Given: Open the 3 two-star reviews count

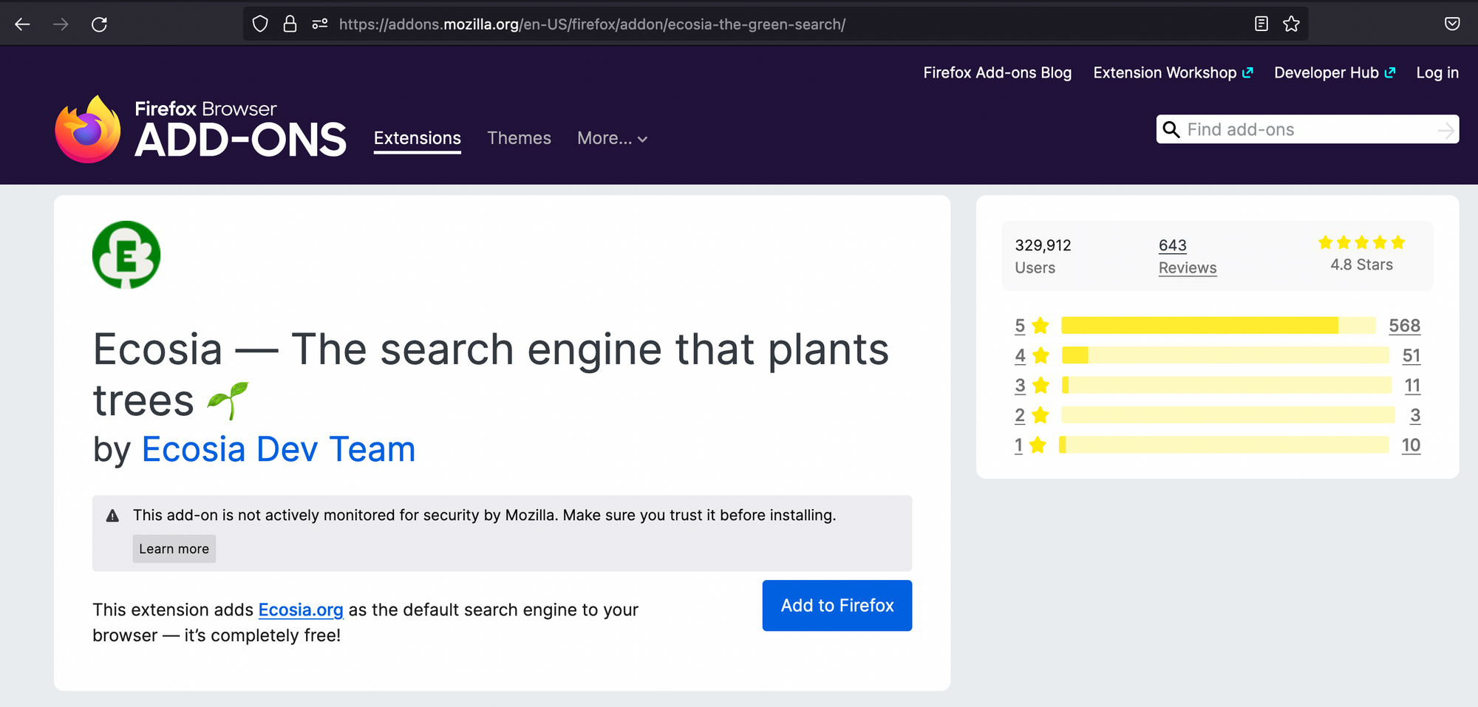Looking at the screenshot, I should (x=1415, y=415).
